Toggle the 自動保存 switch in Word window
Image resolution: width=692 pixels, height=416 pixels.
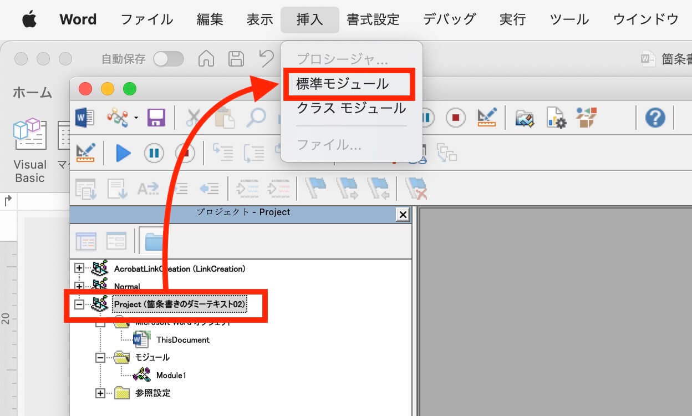[x=169, y=59]
